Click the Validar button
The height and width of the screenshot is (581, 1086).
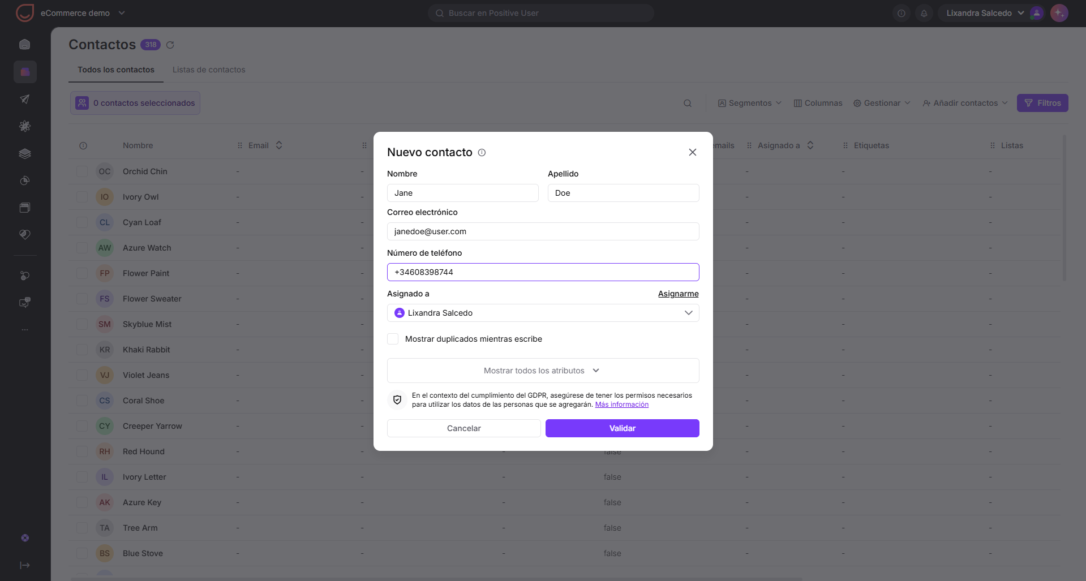click(x=623, y=428)
